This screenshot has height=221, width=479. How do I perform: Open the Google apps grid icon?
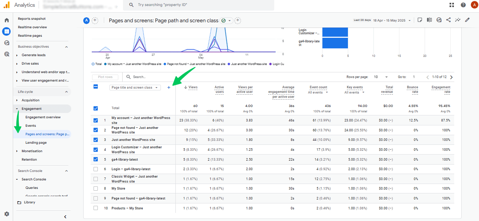click(452, 5)
